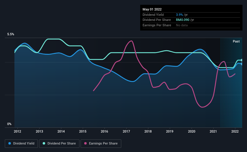This screenshot has width=247, height=152.
Task: Click the teal endpoint marker on chart
Action: point(242,60)
